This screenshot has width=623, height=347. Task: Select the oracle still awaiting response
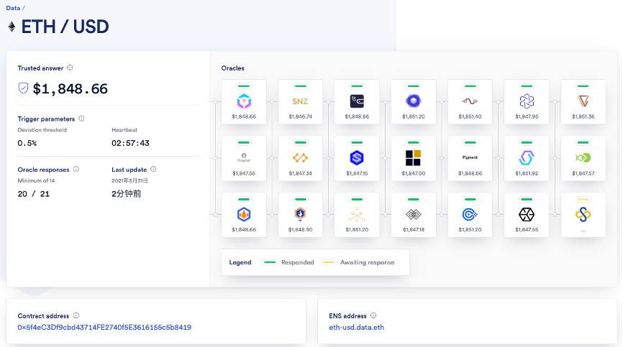(583, 213)
